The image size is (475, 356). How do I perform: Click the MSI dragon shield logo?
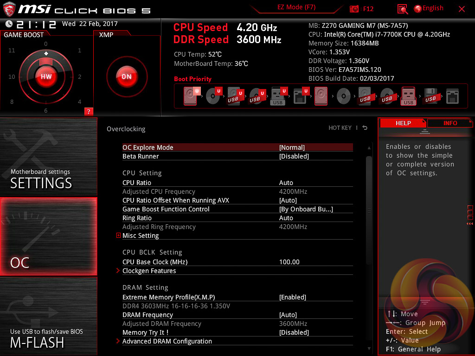pos(9,9)
